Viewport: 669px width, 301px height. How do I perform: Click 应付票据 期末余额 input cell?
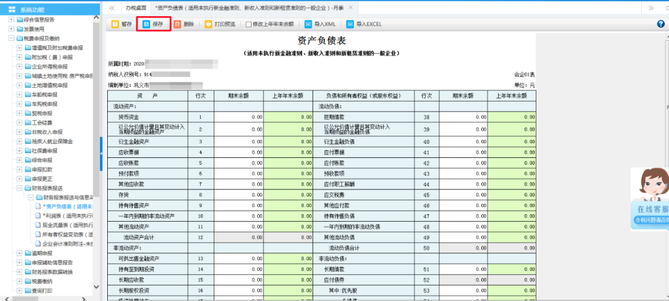coord(463,152)
